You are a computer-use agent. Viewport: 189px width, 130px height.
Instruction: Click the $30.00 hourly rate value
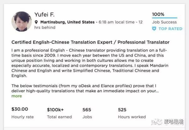point(20,109)
